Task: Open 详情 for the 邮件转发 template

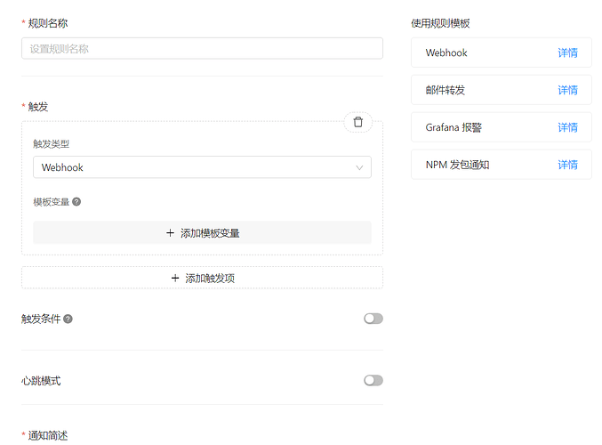Action: tap(567, 90)
